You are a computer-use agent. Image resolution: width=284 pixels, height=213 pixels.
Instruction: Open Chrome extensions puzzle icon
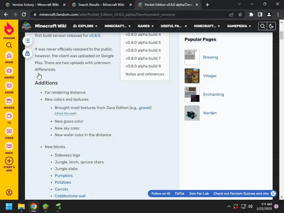click(251, 14)
